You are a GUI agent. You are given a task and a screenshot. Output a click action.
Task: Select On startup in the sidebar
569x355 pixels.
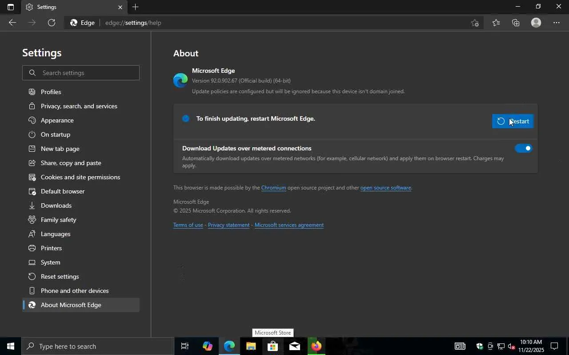coord(81,134)
